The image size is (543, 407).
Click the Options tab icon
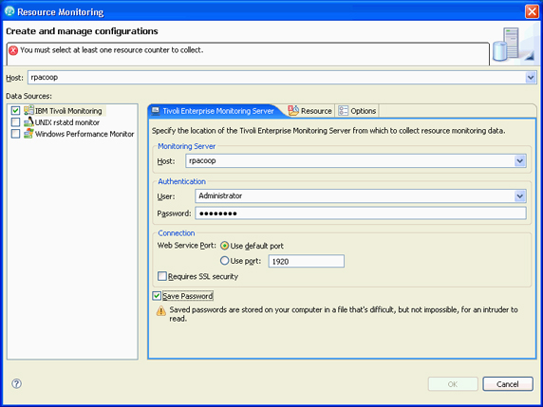click(x=343, y=111)
